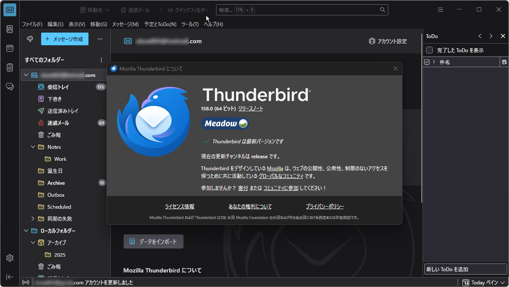Close the About Thunderbird dialog
The width and height of the screenshot is (509, 287).
click(395, 68)
